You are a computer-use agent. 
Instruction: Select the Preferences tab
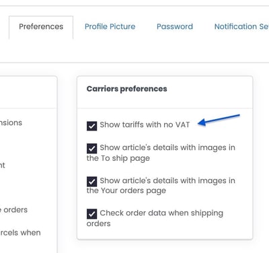click(41, 27)
